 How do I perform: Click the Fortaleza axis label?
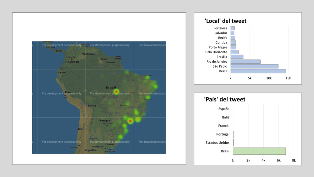pos(220,28)
